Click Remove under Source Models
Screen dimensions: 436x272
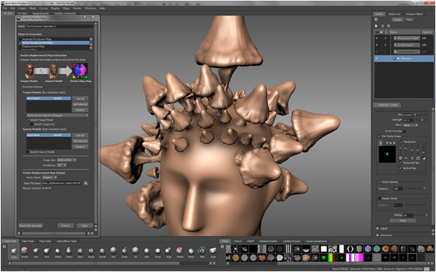pos(80,147)
